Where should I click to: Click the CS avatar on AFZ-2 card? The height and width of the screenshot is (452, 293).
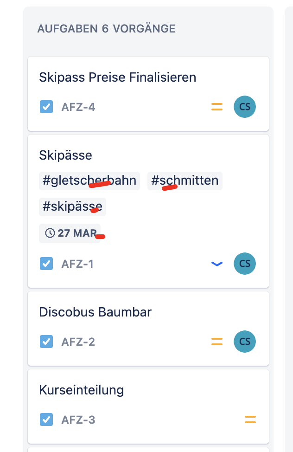[x=245, y=342]
